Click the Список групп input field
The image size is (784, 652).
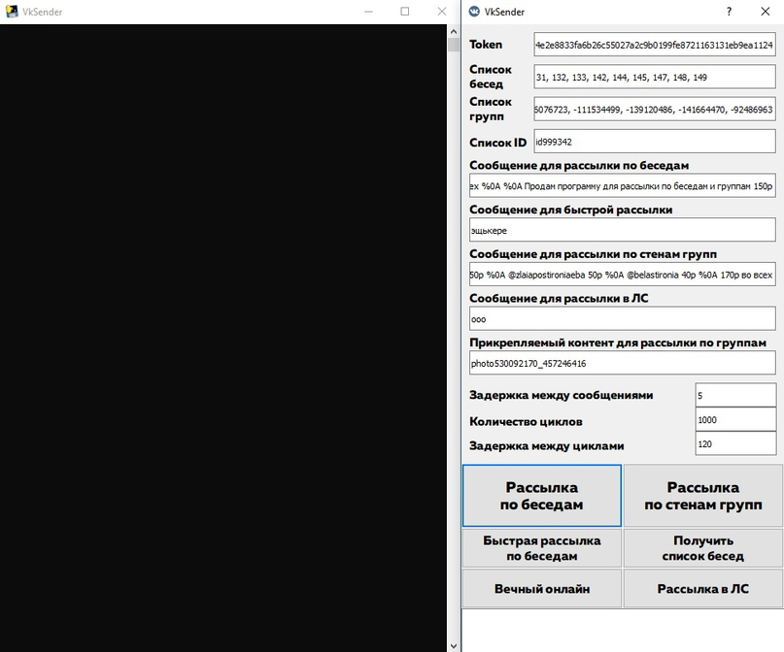[x=655, y=110]
